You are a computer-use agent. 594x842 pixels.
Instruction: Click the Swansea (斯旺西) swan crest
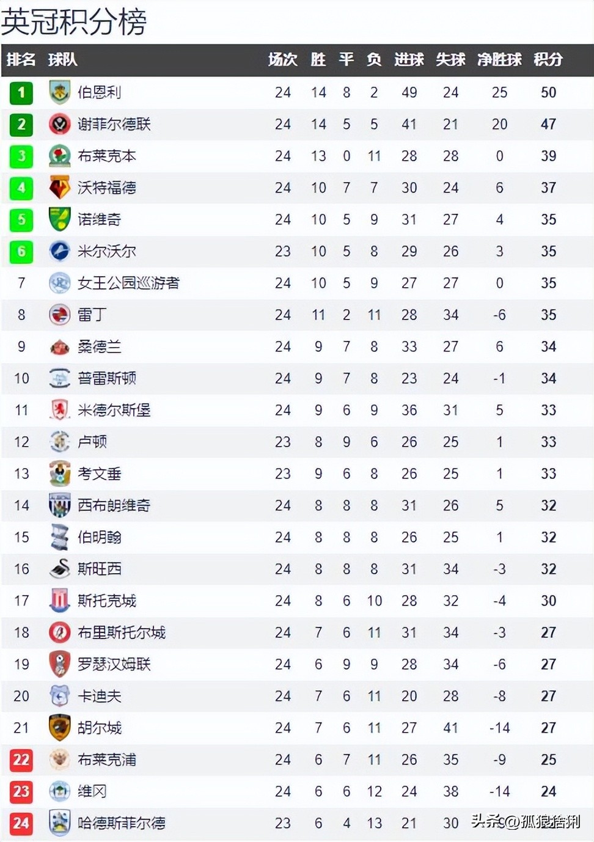(x=59, y=569)
